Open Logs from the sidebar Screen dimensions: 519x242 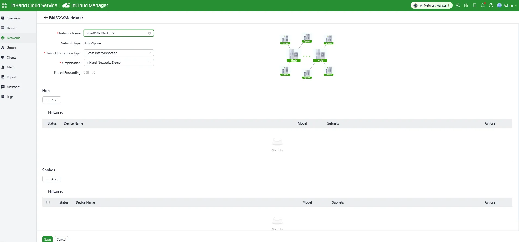[x=18, y=97]
